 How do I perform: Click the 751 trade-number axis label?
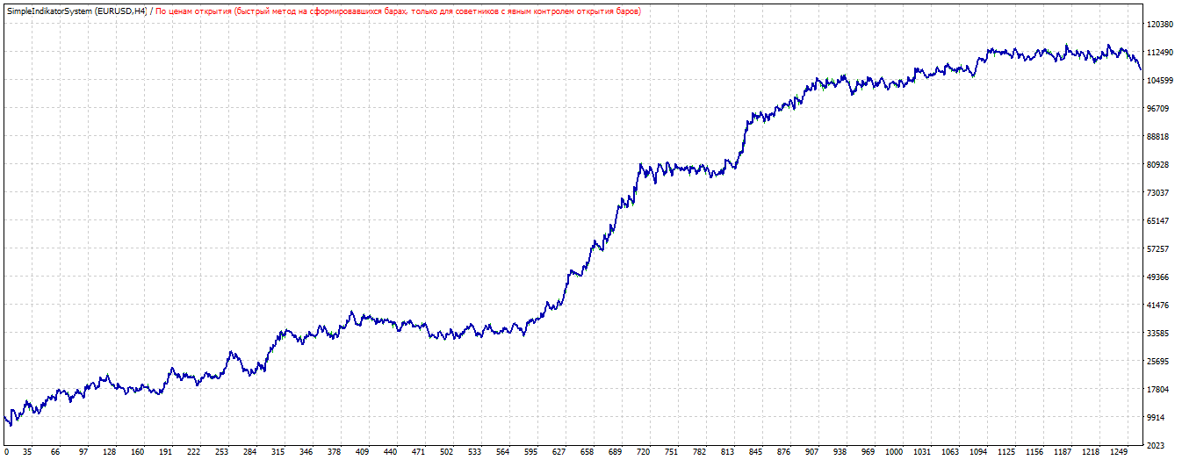tap(671, 453)
